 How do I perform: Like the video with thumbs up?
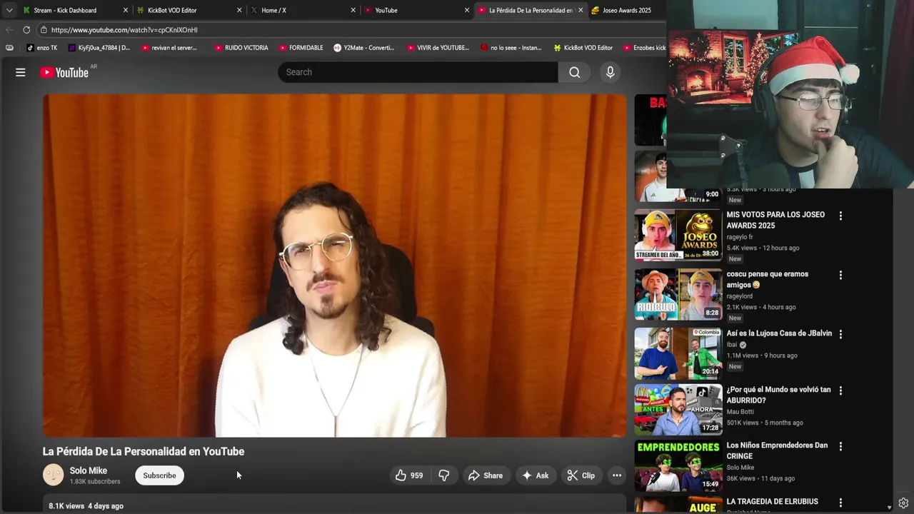point(410,475)
